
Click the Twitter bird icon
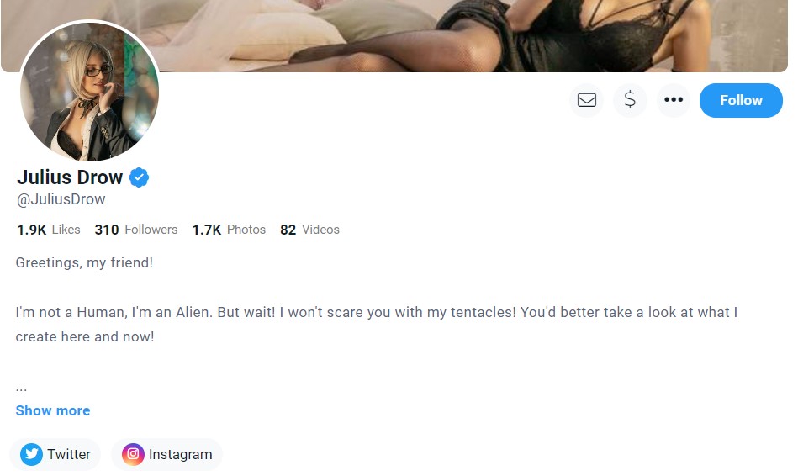point(32,453)
